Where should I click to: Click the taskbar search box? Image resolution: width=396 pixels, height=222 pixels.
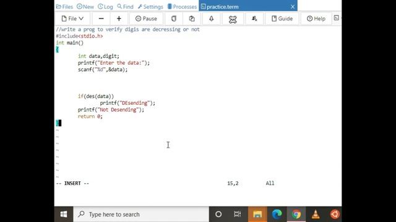point(141,214)
